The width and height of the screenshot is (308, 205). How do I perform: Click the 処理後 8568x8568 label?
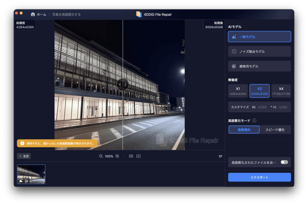[x=214, y=25]
